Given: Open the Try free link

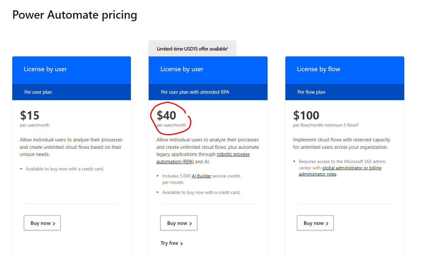Looking at the screenshot, I should 172,243.
